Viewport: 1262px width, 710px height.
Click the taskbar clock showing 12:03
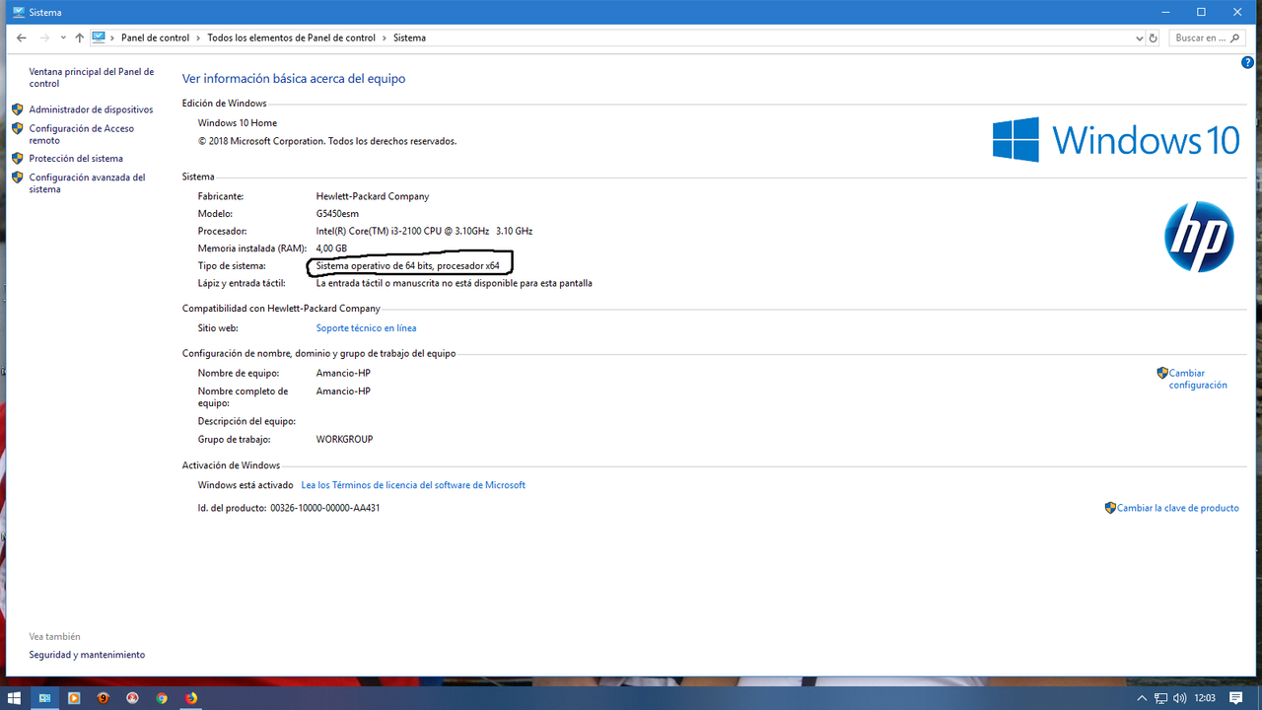1205,698
